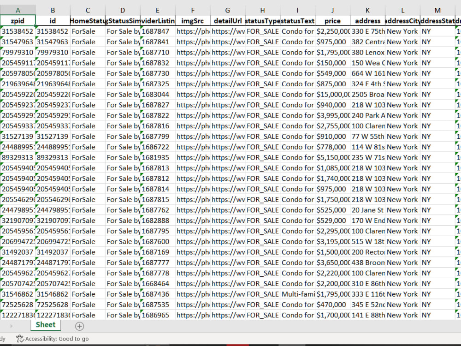Select listing cell 1687847
The image size is (461, 346).
point(158,31)
